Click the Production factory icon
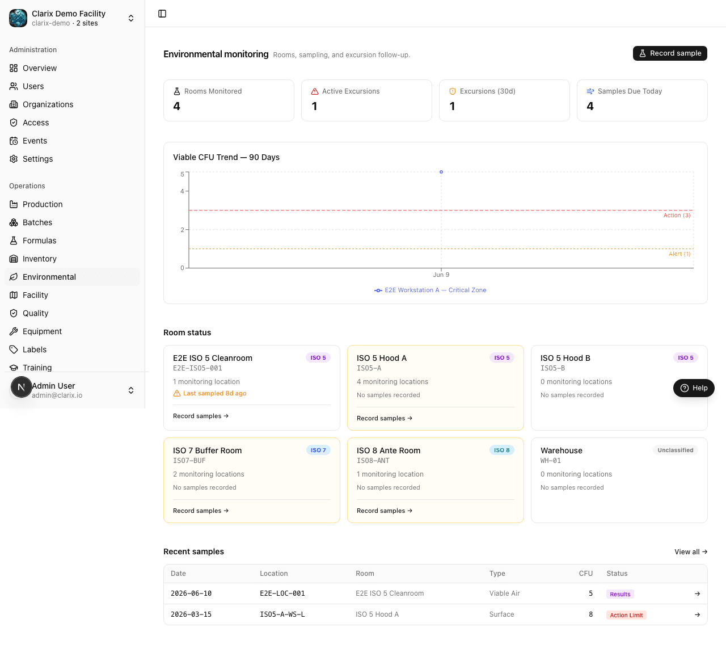Viewport: 726px width, 657px height. tap(14, 204)
